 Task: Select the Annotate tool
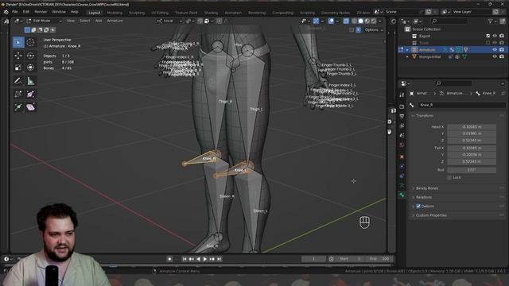(x=18, y=81)
